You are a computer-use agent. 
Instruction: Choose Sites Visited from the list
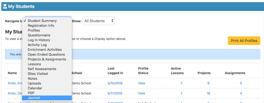point(47,74)
